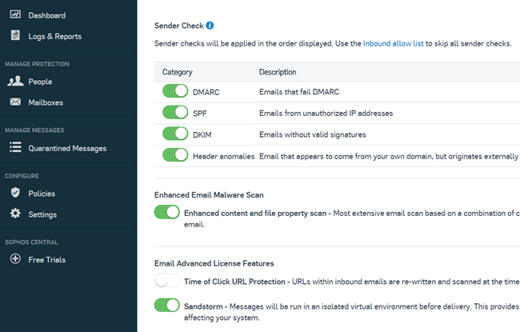Click the Category column header
Viewport: 520px width, 332px height.
(x=178, y=72)
